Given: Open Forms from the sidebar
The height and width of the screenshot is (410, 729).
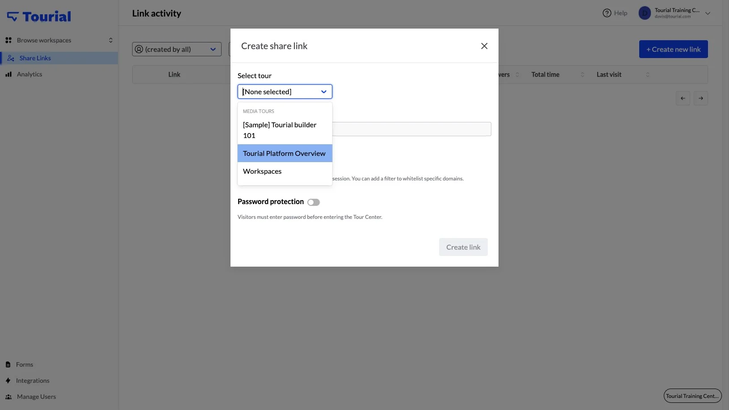Looking at the screenshot, I should [x=25, y=364].
